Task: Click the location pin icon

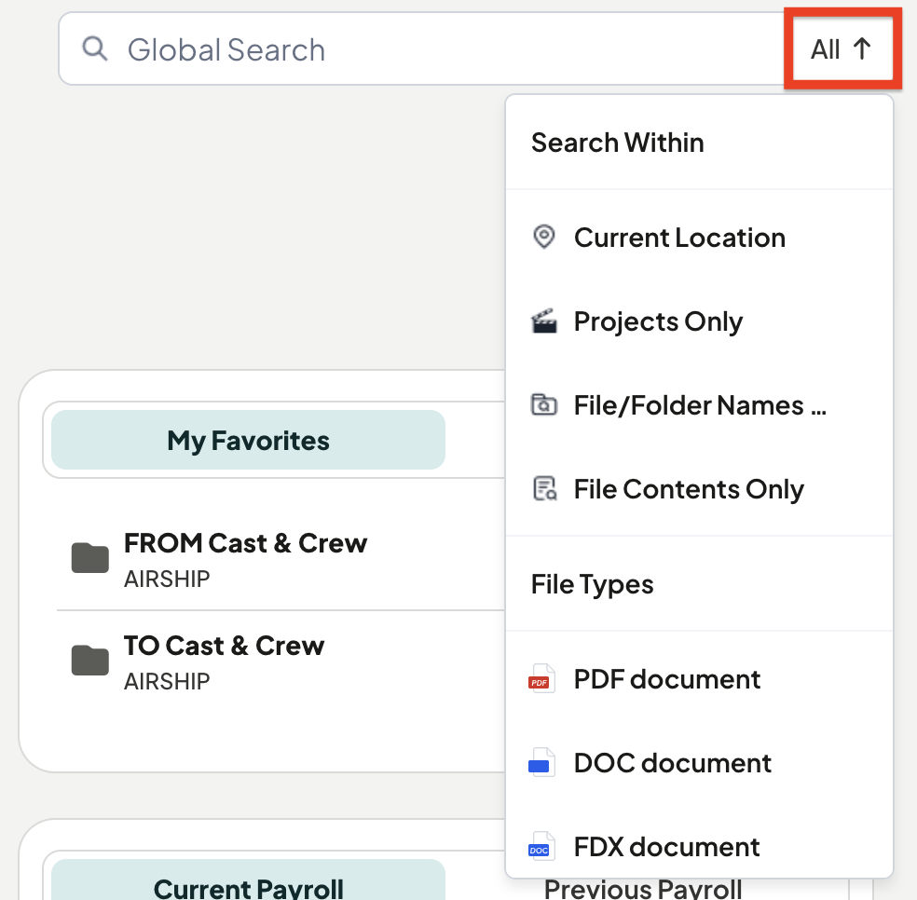Action: click(544, 237)
